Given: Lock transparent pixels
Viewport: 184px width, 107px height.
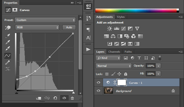Looking at the screenshot, I should coord(107,74).
